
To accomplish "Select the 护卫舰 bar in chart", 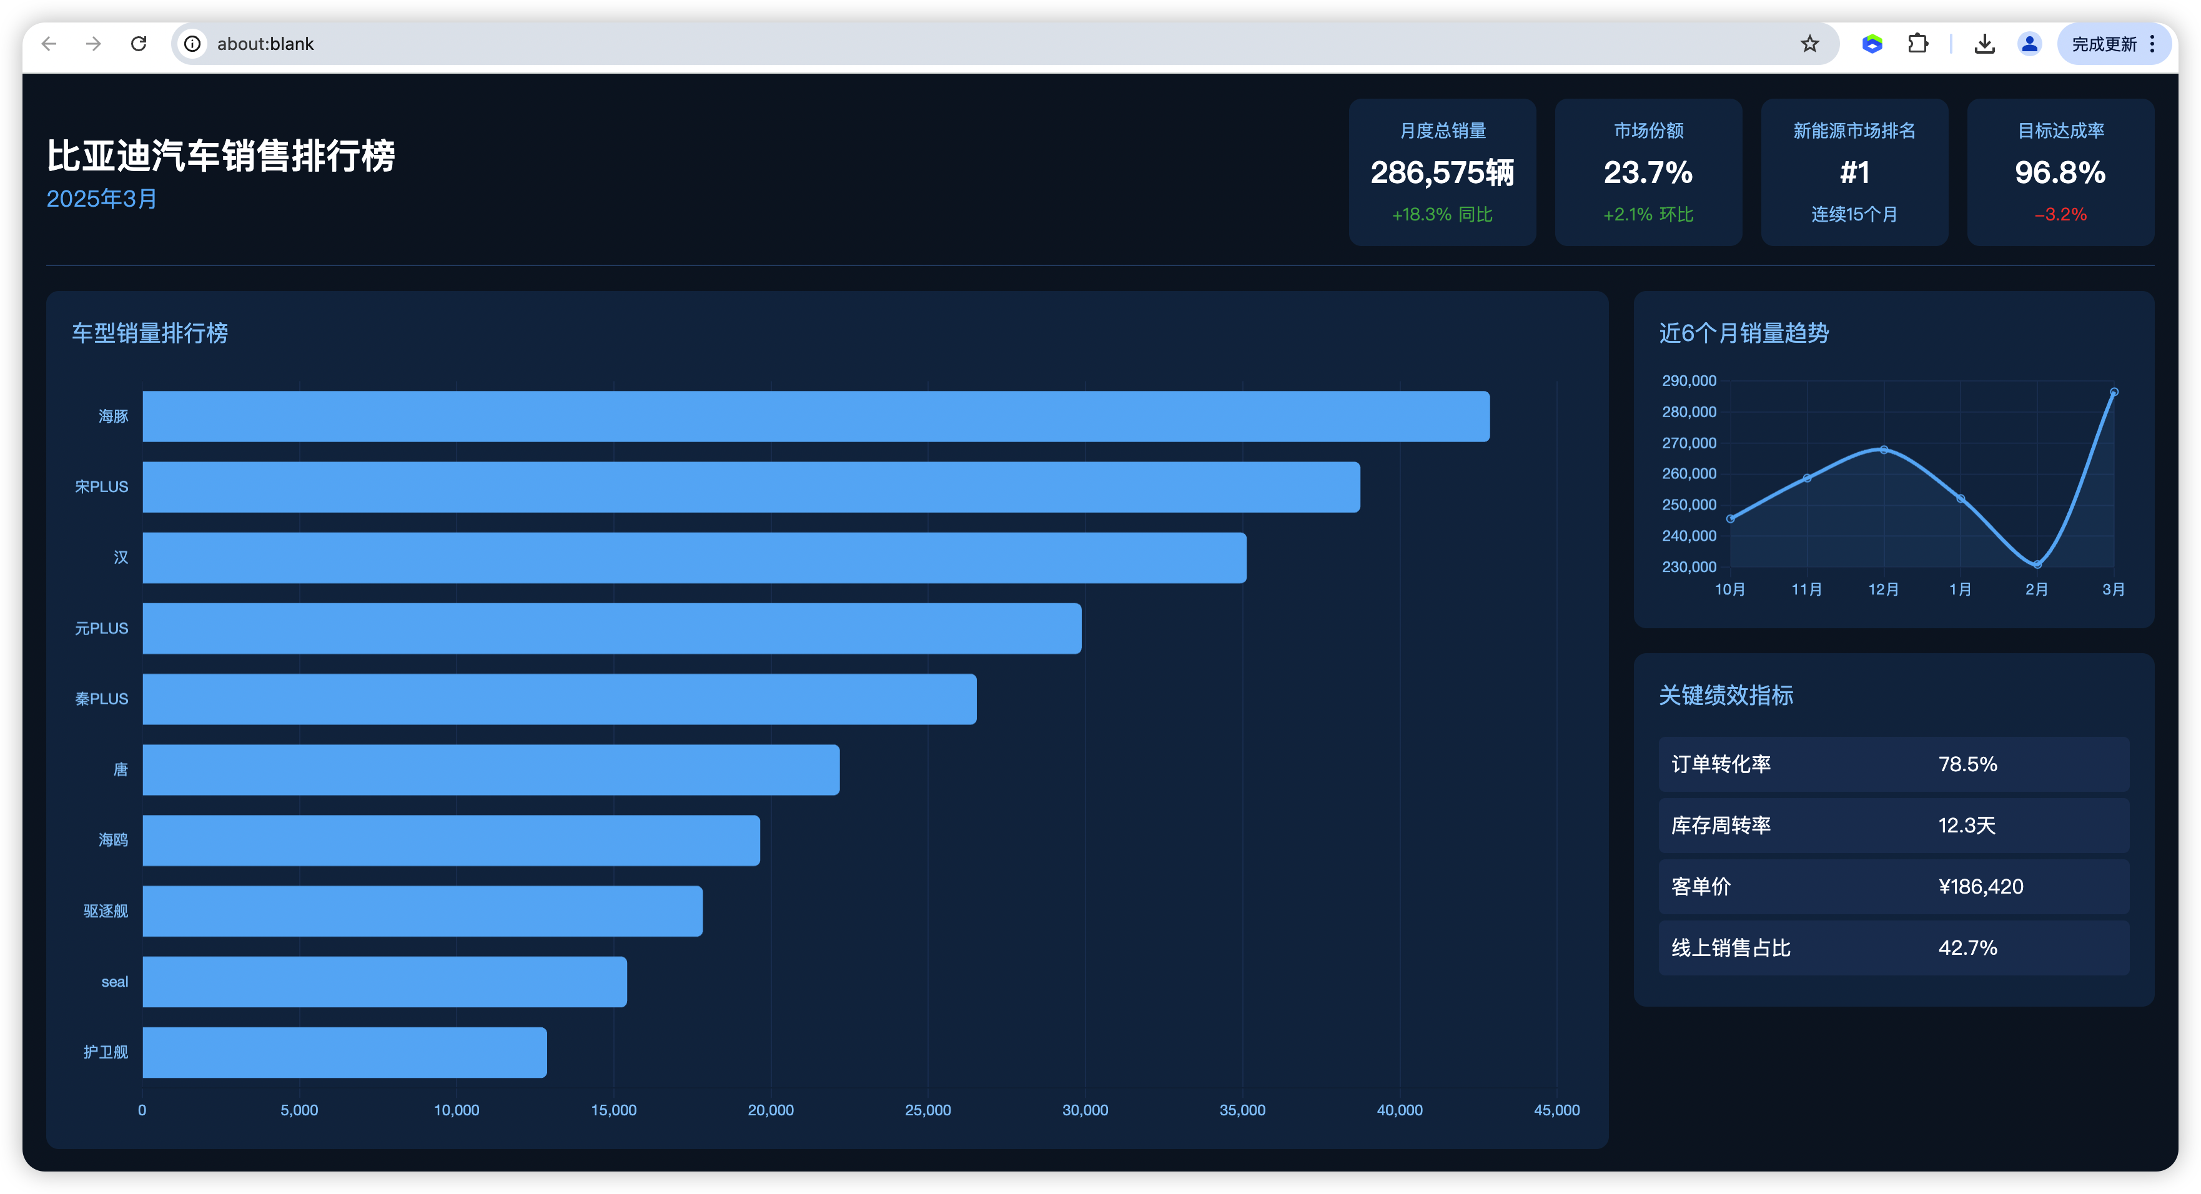I will [344, 1052].
